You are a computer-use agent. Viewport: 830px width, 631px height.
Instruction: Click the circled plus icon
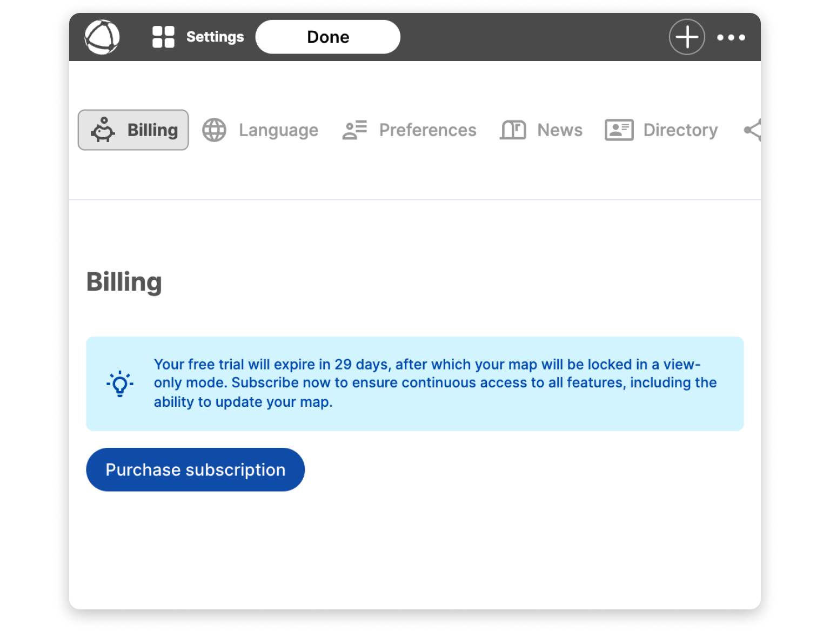(687, 37)
